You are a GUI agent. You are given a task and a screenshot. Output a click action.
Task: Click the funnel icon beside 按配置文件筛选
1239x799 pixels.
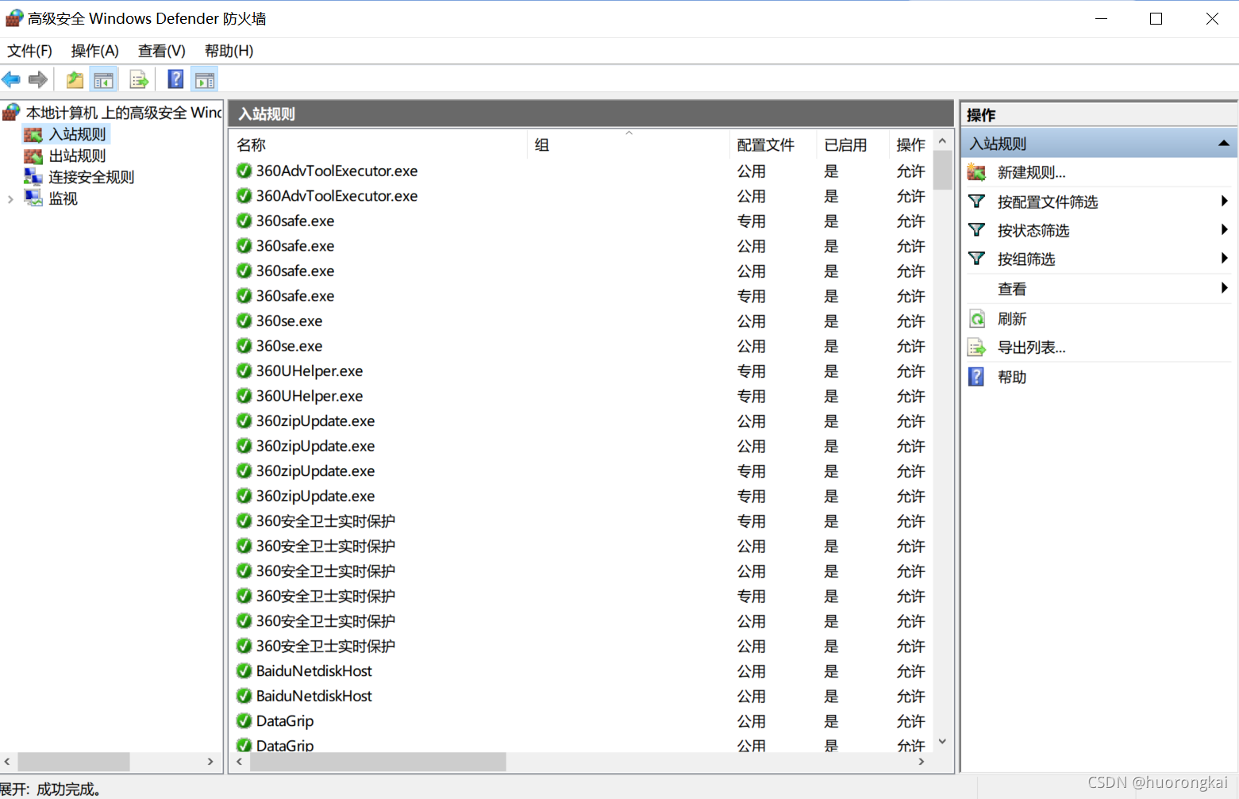[x=977, y=202]
